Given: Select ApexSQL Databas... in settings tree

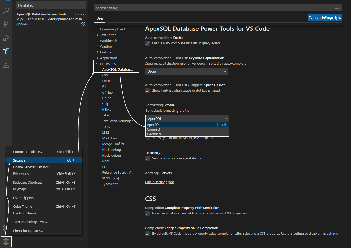Looking at the screenshot, I should click(118, 69).
